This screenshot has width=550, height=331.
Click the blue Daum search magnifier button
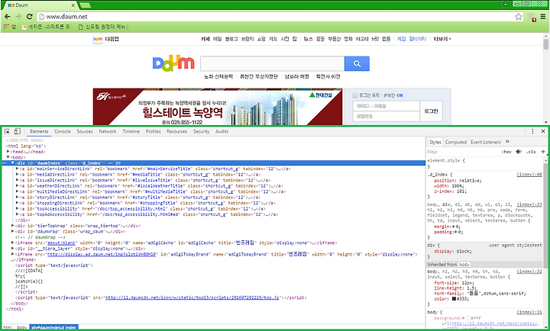(x=357, y=63)
